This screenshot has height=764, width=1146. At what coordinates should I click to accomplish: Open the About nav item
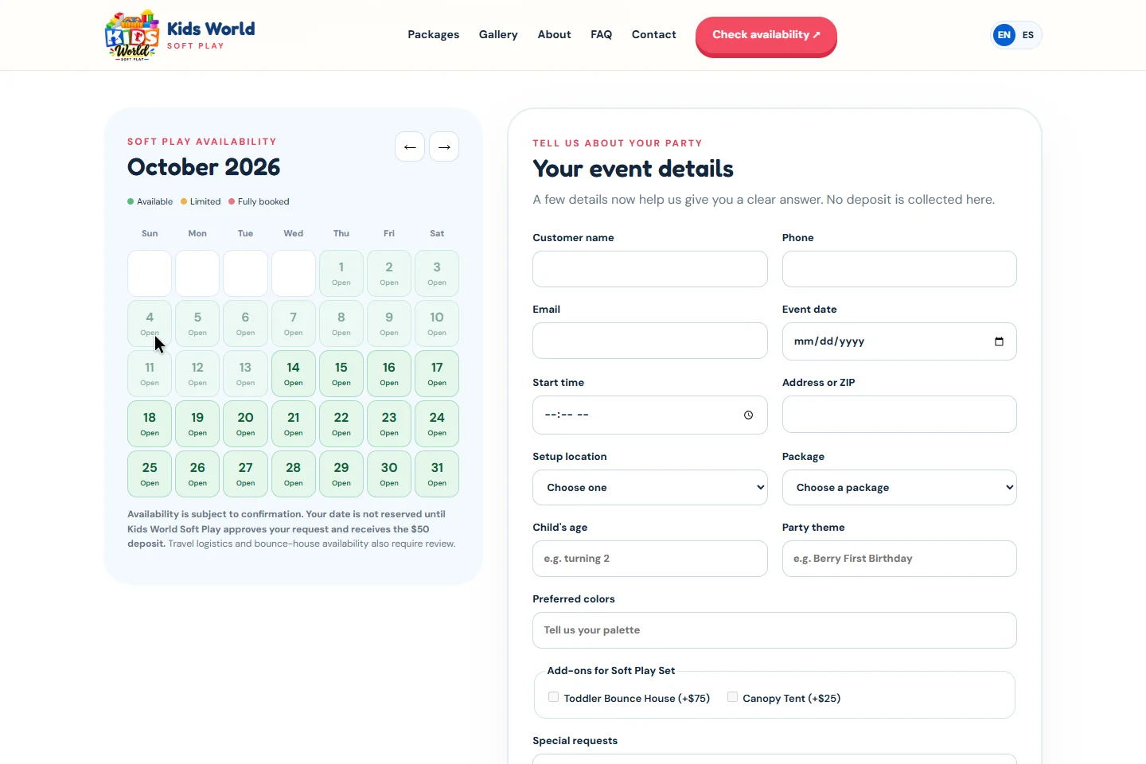[x=554, y=35]
